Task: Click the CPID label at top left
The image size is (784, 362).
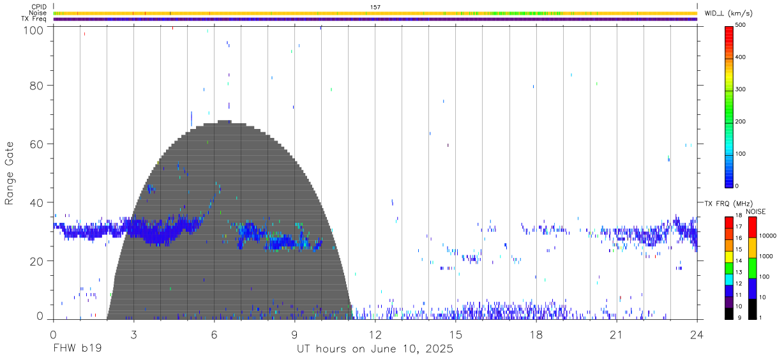Action: pyautogui.click(x=38, y=7)
